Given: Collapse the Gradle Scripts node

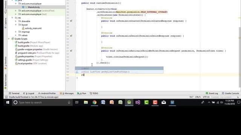Looking at the screenshot, I should coord(9,39).
